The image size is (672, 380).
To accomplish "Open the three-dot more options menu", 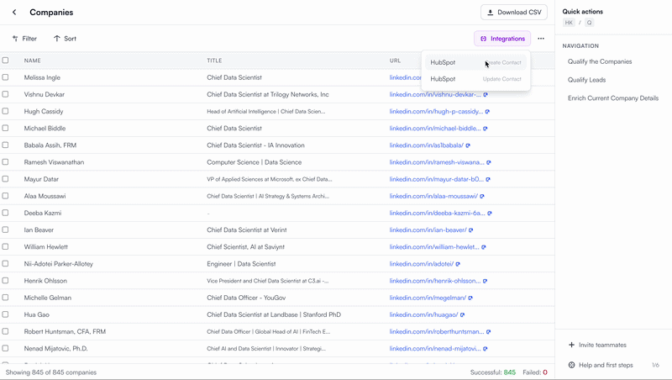I will pos(541,39).
